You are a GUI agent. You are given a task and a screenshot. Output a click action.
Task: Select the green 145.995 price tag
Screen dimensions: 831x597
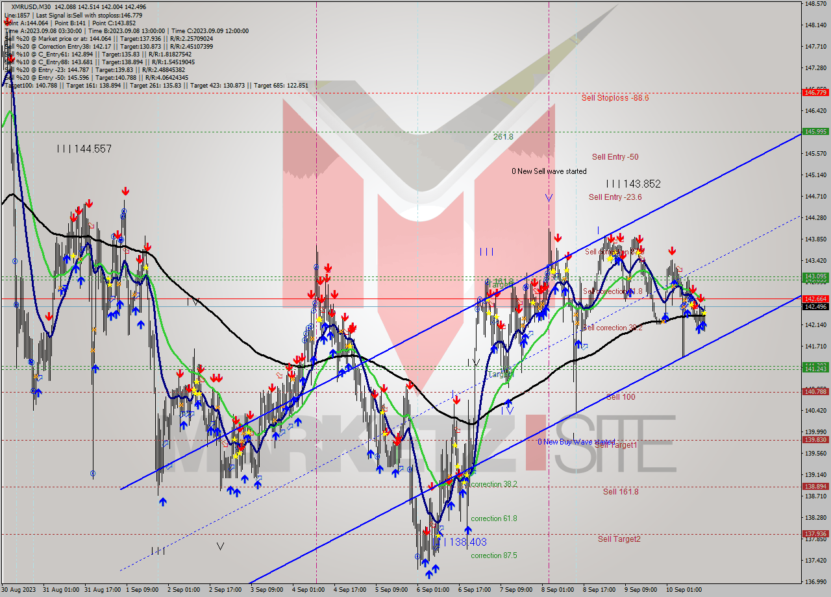click(x=815, y=132)
